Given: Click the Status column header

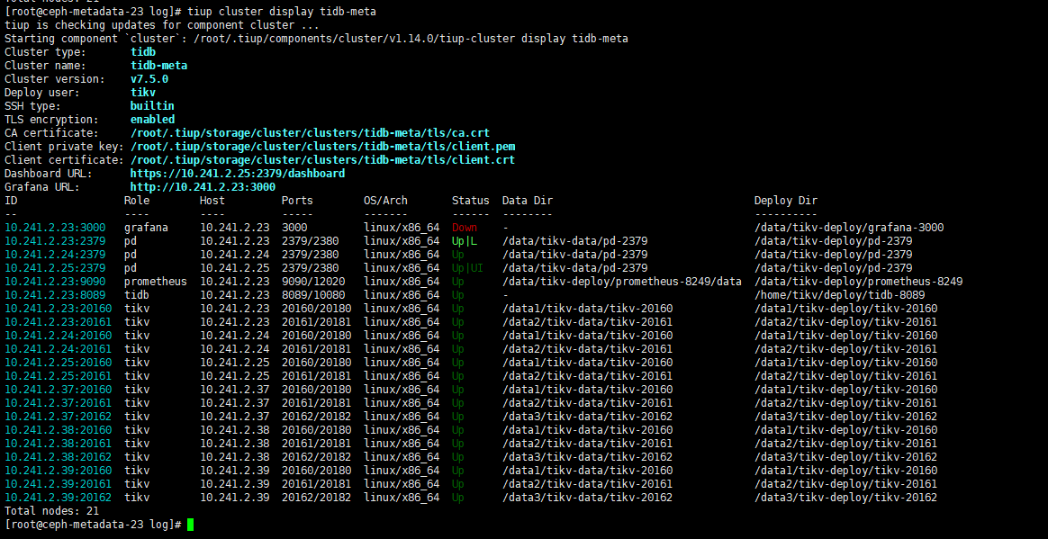Looking at the screenshot, I should [x=470, y=201].
